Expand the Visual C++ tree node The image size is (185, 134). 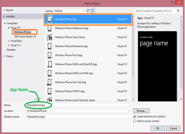pyautogui.click(x=9, y=45)
